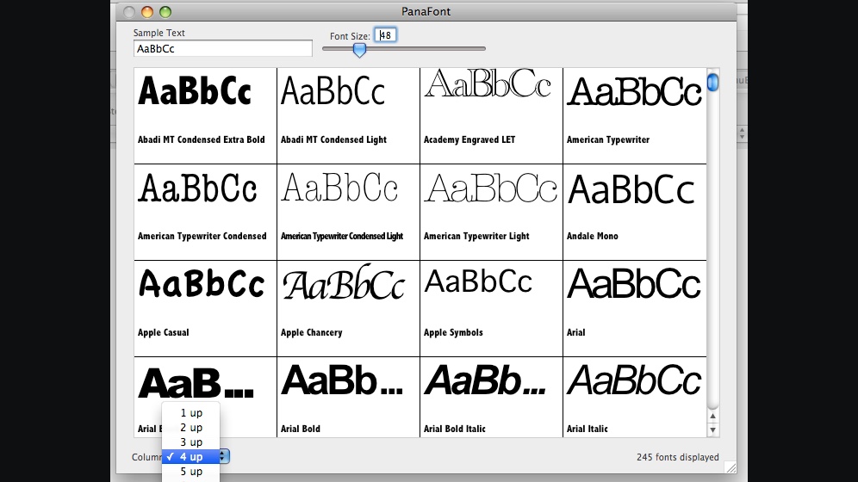This screenshot has width=858, height=482.
Task: Click the Apple Chancery label
Action: (x=311, y=333)
